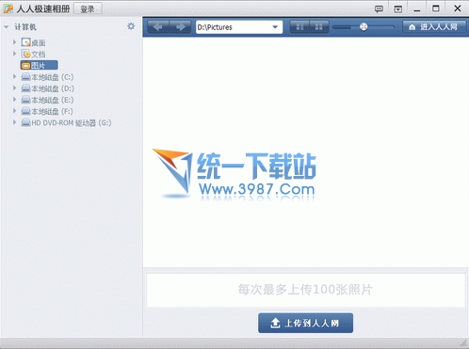This screenshot has height=349, width=469.
Task: Click the thumbnail size slider handle
Action: point(364,27)
